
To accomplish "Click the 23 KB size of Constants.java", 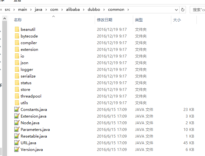I will coord(189,110).
